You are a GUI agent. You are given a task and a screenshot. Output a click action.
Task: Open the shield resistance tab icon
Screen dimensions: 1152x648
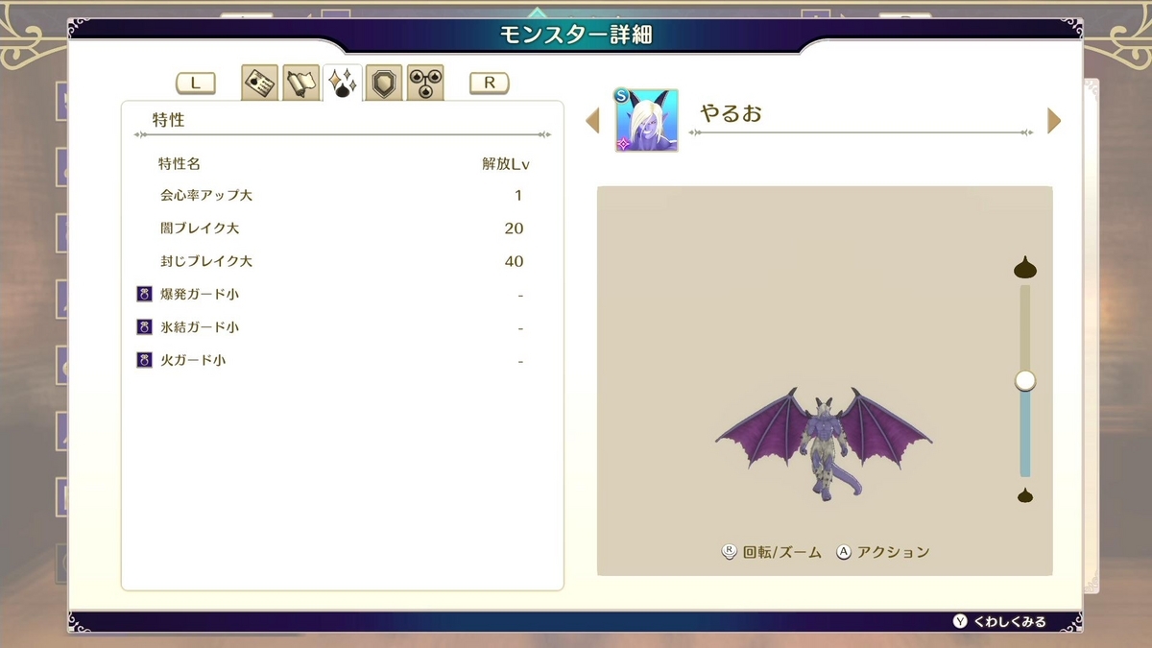point(384,84)
